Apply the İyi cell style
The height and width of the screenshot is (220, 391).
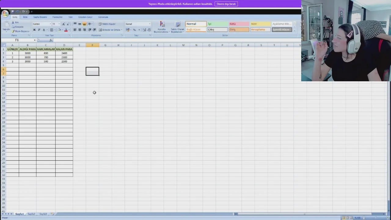217,24
